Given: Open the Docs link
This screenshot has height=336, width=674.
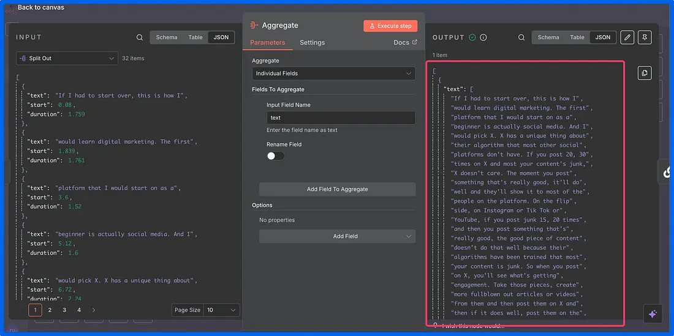Looking at the screenshot, I should point(405,42).
